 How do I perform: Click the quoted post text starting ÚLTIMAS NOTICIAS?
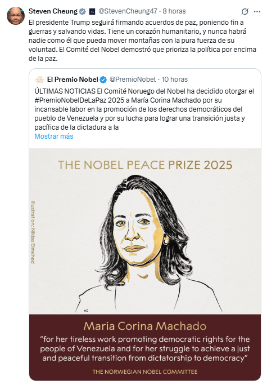coord(144,109)
